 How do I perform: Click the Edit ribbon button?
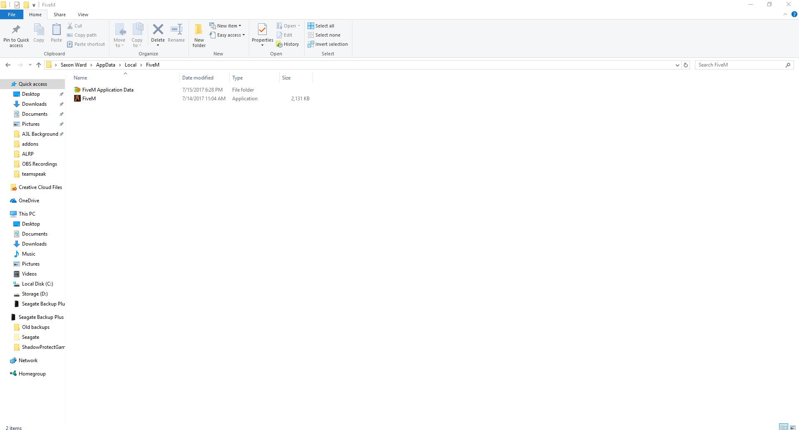pyautogui.click(x=285, y=35)
